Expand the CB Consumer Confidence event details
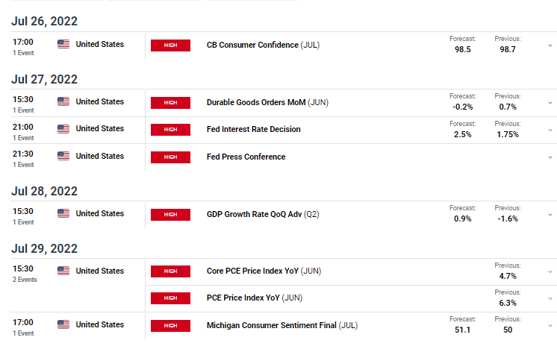This screenshot has width=557, height=352. click(x=550, y=45)
